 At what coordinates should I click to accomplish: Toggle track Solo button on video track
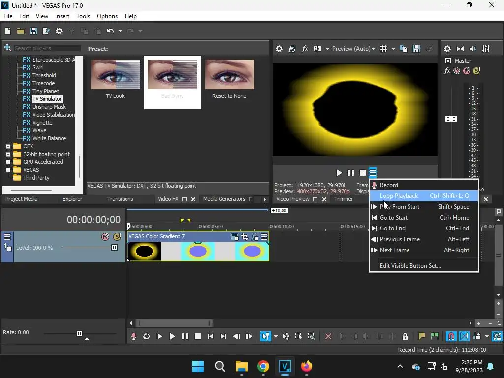[x=117, y=237]
